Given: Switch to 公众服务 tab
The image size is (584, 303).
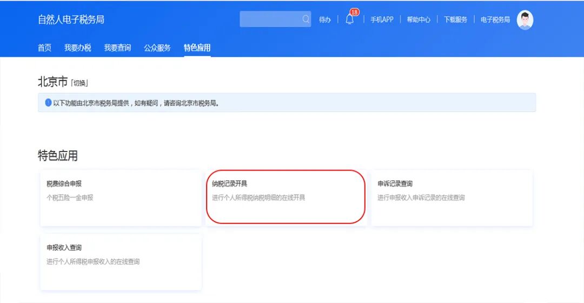Looking at the screenshot, I should click(x=157, y=48).
